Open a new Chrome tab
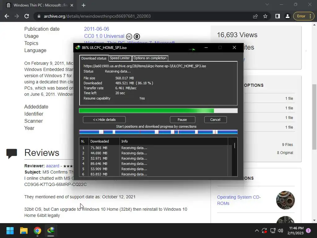The image size is (317, 238). [x=84, y=5]
